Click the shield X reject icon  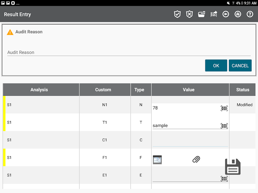click(x=189, y=14)
